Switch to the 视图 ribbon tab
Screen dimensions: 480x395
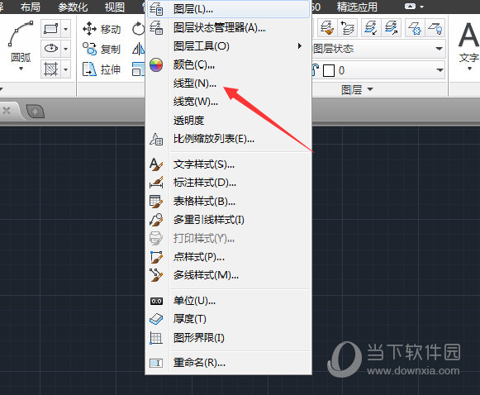pos(115,7)
